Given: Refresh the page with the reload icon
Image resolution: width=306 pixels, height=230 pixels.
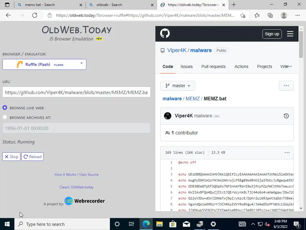Looking at the screenshot, I should click(35, 15).
